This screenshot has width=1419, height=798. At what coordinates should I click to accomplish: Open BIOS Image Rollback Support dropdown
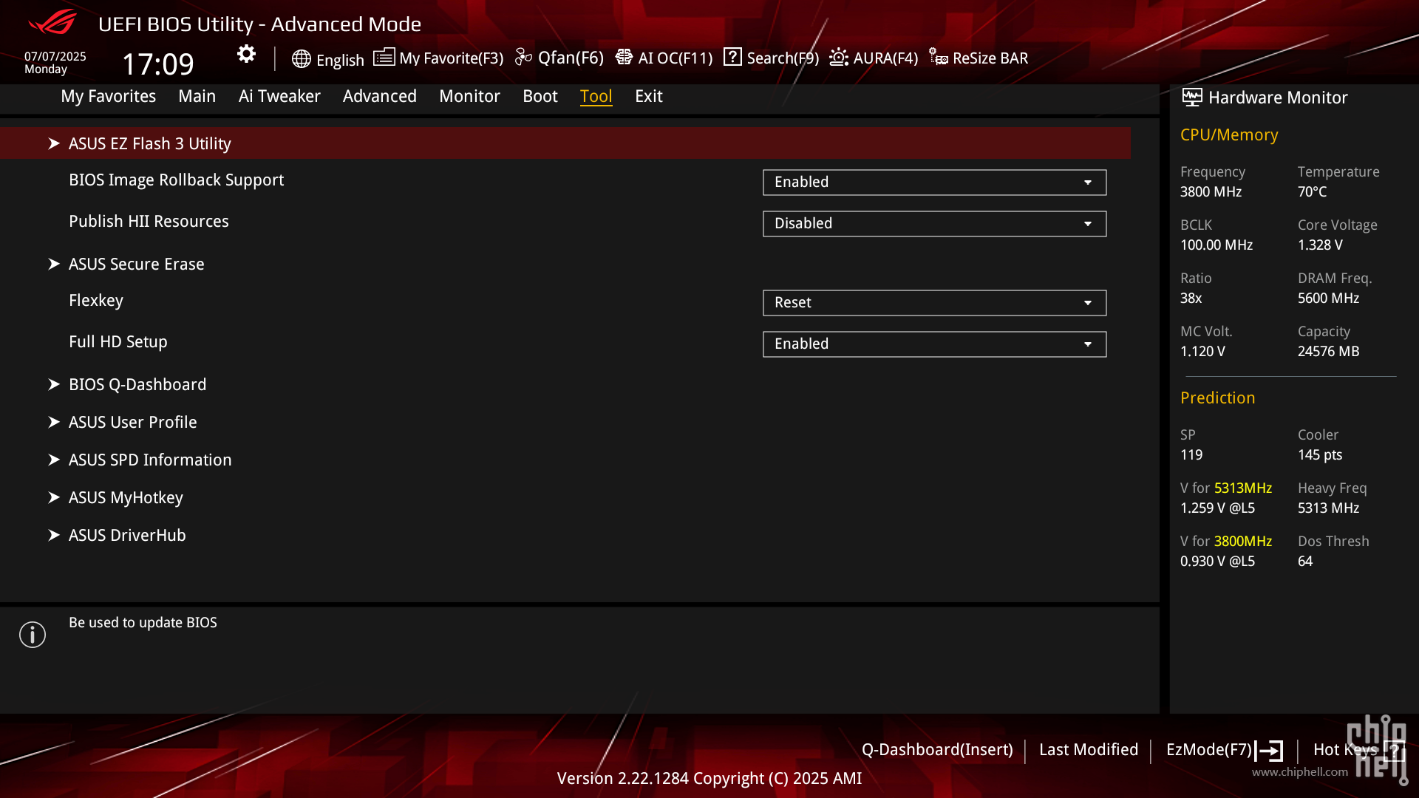point(934,183)
